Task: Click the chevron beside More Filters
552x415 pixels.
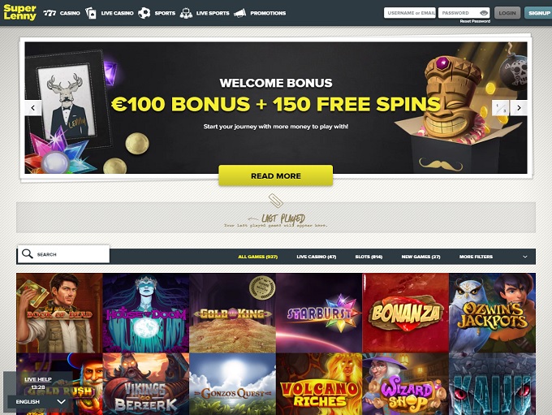Action: pos(525,257)
